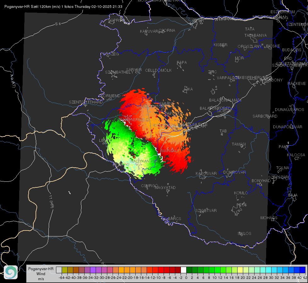Click the pale yellow swatch near 18 in the legend
Viewport: 308px width, 283px height.
[x=240, y=270]
